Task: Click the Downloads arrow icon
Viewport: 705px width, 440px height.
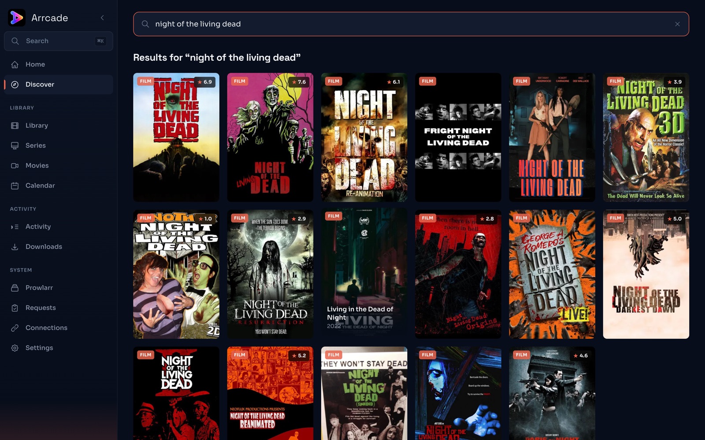Action: tap(15, 247)
